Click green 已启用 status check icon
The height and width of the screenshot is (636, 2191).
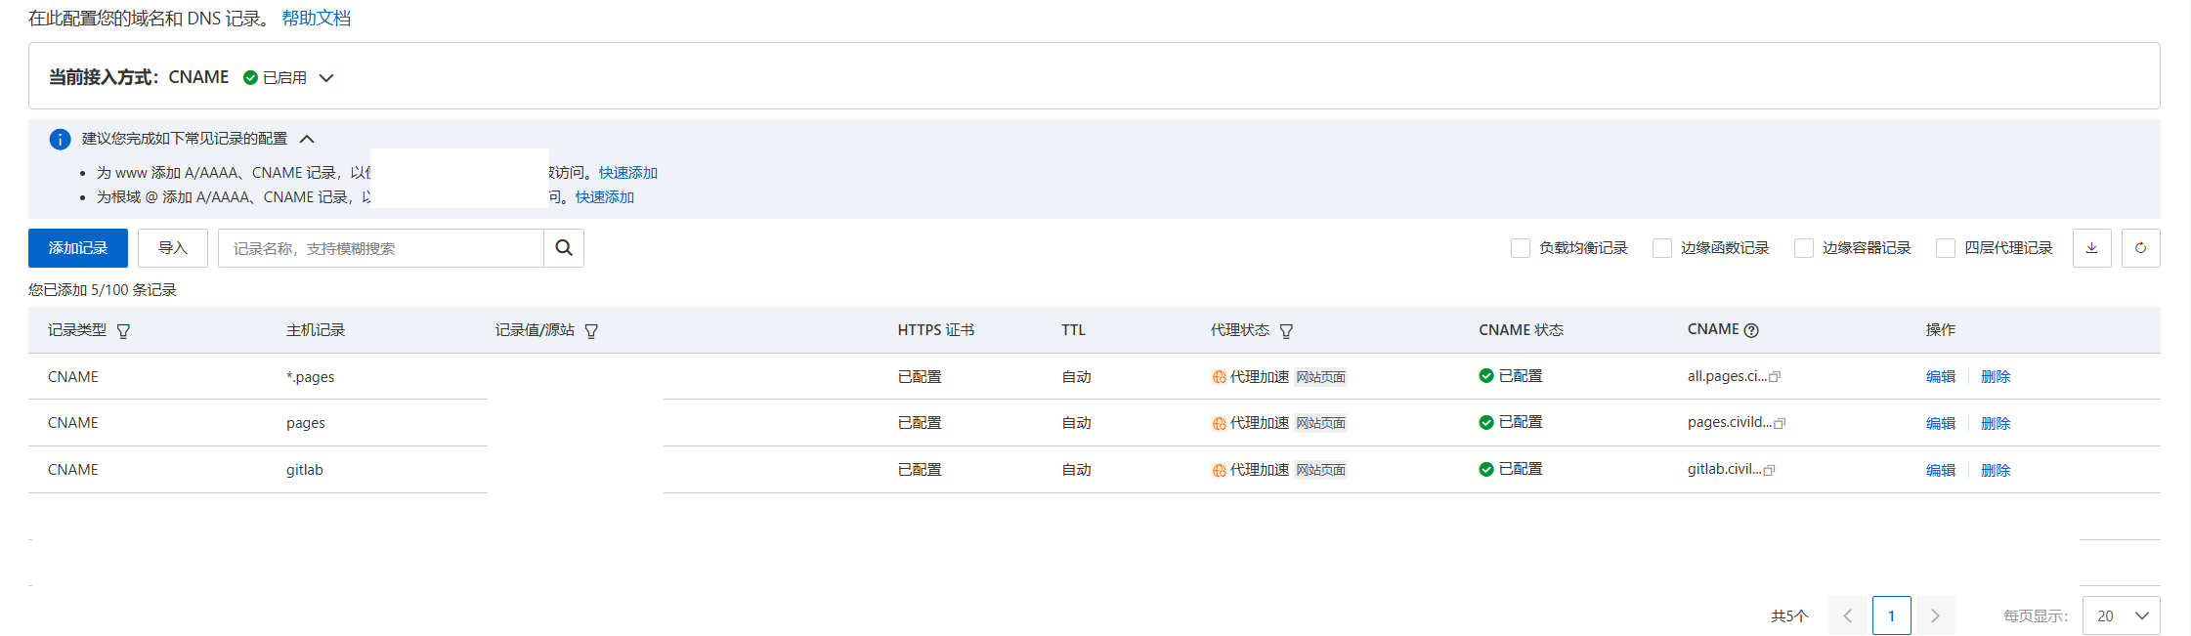coord(250,77)
